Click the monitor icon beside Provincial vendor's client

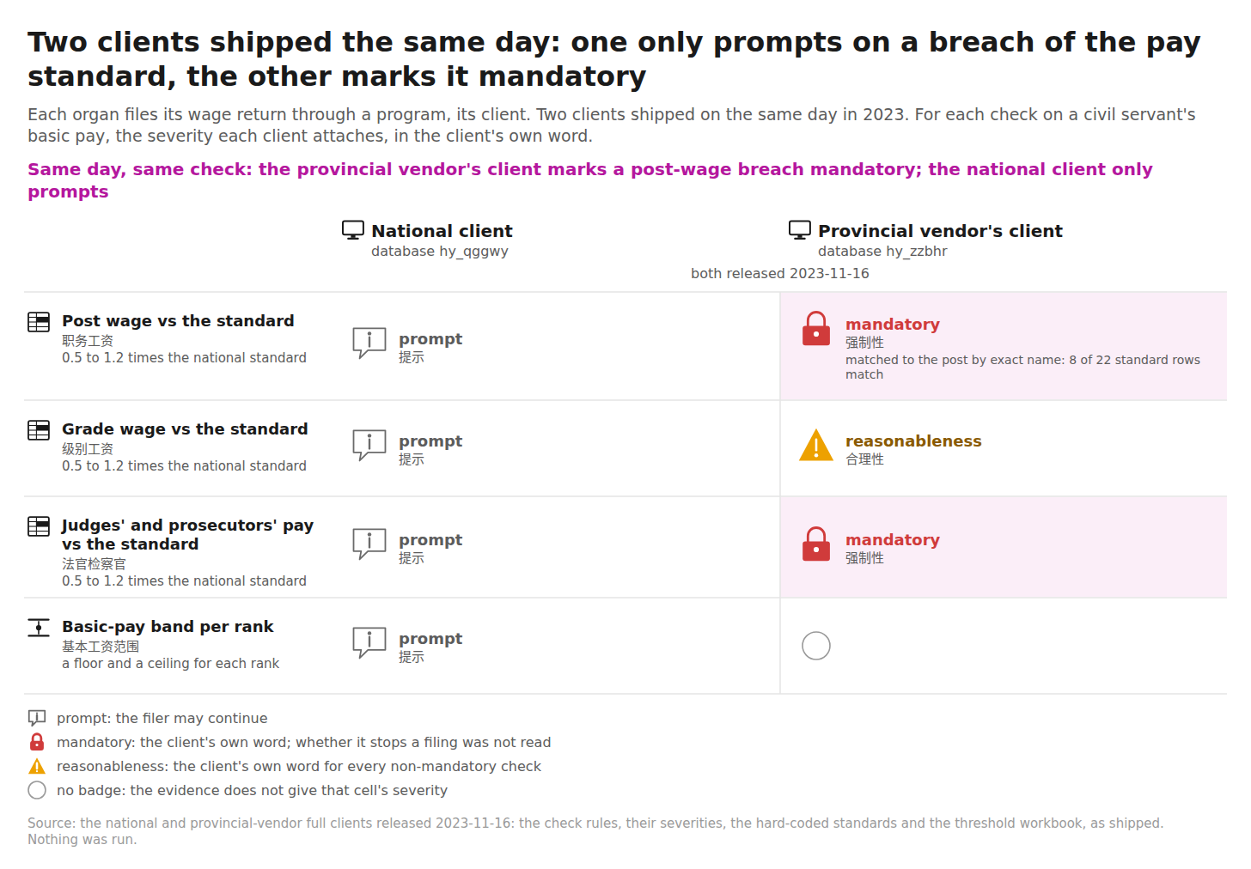coord(800,230)
